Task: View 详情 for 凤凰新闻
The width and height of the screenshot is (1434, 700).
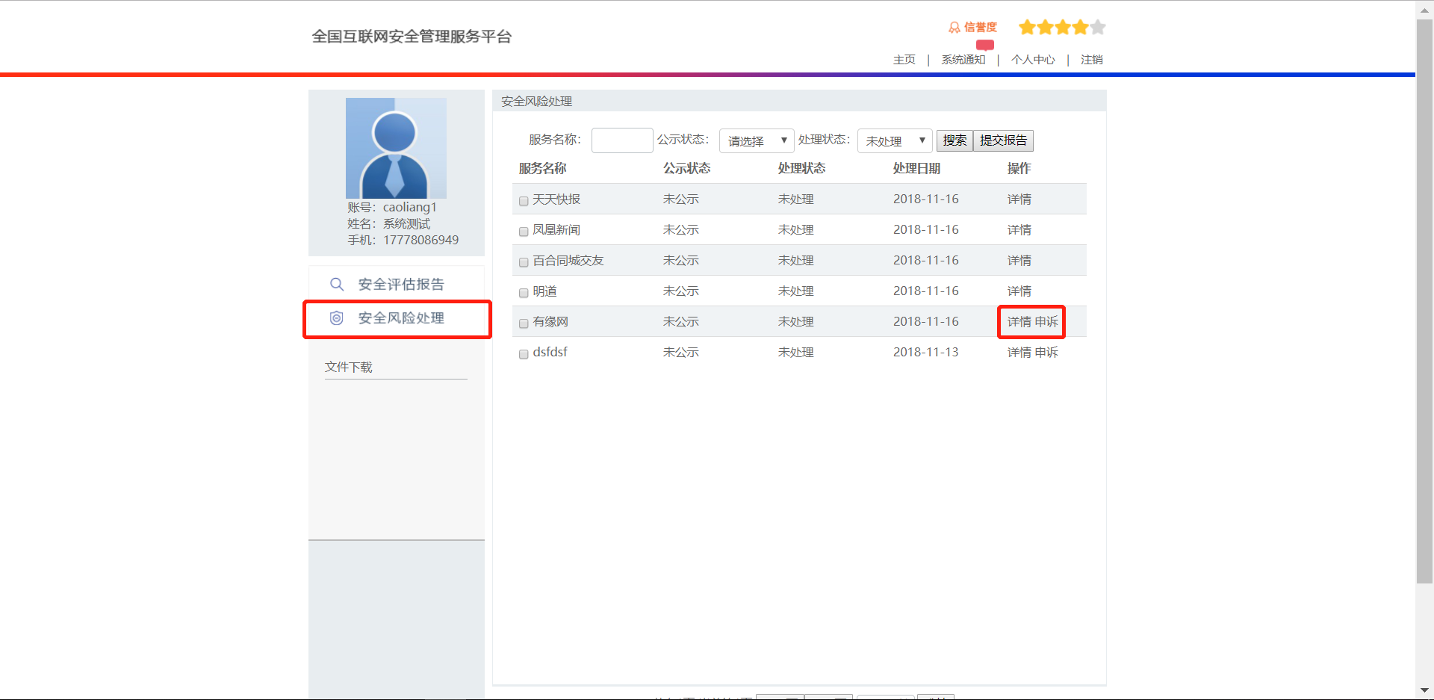Action: [x=1019, y=230]
